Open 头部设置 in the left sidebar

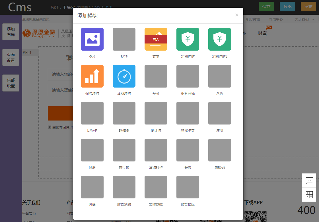pos(11,83)
